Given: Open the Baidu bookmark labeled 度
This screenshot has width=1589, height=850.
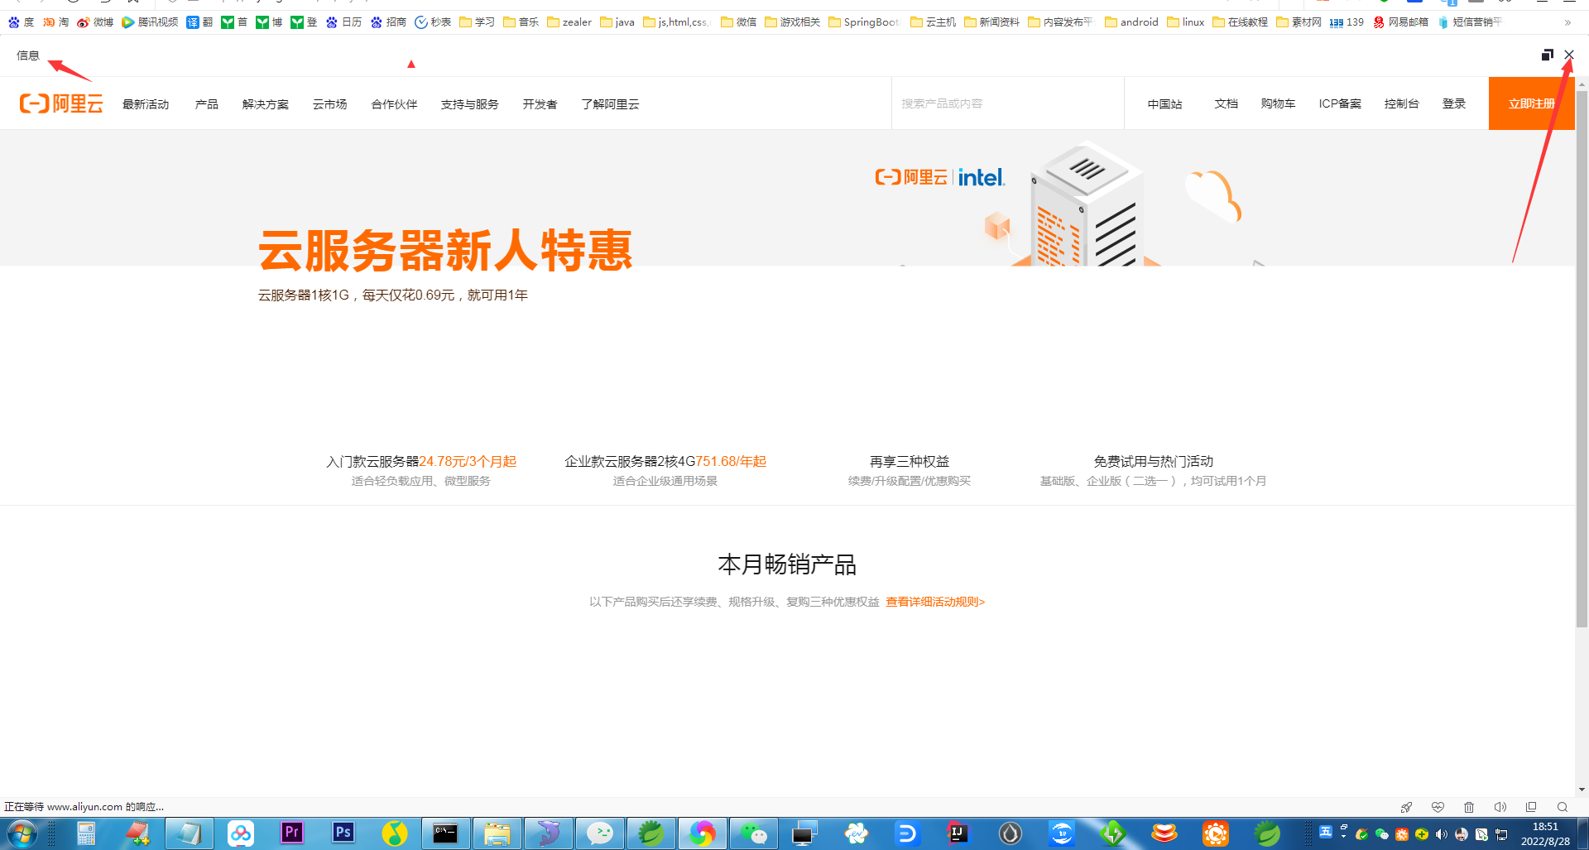Looking at the screenshot, I should point(21,22).
